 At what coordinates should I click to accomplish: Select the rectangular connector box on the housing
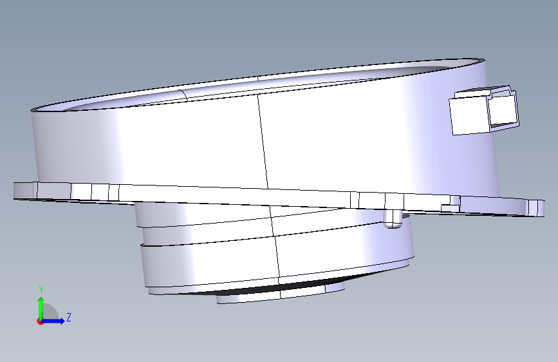point(483,110)
